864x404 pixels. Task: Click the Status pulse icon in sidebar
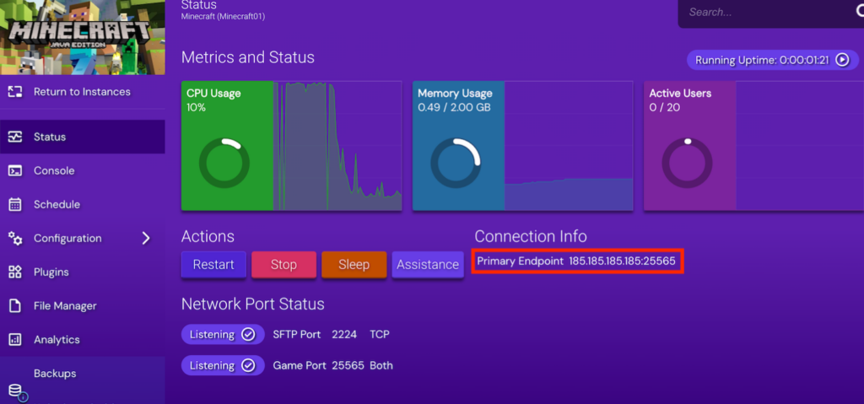[x=14, y=137]
